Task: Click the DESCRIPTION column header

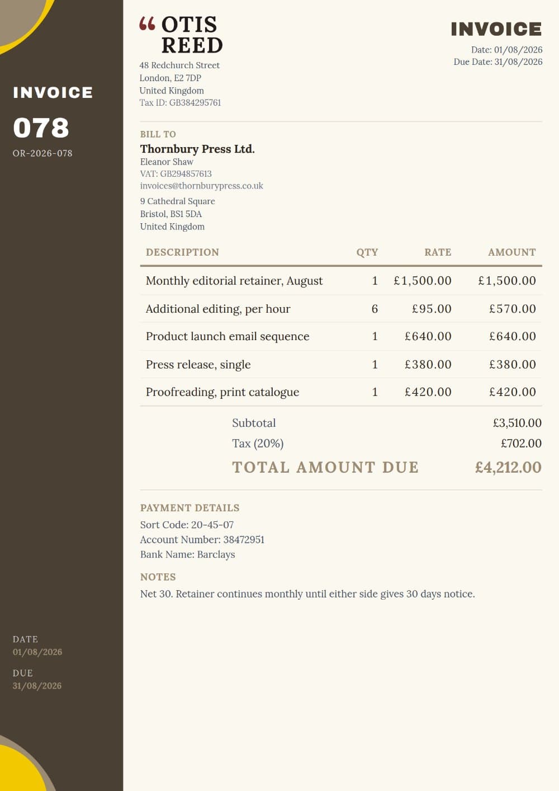Action: pyautogui.click(x=182, y=252)
